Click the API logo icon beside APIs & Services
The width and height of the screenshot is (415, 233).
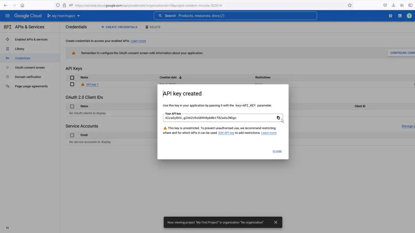7,27
